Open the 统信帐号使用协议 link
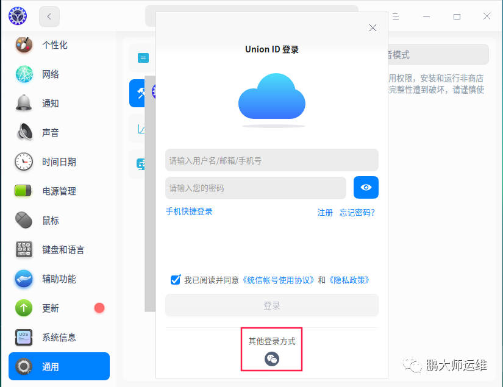 coord(278,280)
